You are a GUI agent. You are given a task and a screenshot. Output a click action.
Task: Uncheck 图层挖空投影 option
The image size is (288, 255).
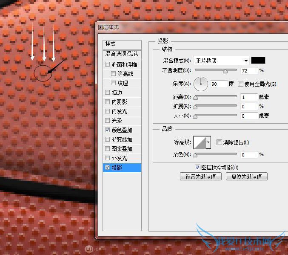(197, 168)
